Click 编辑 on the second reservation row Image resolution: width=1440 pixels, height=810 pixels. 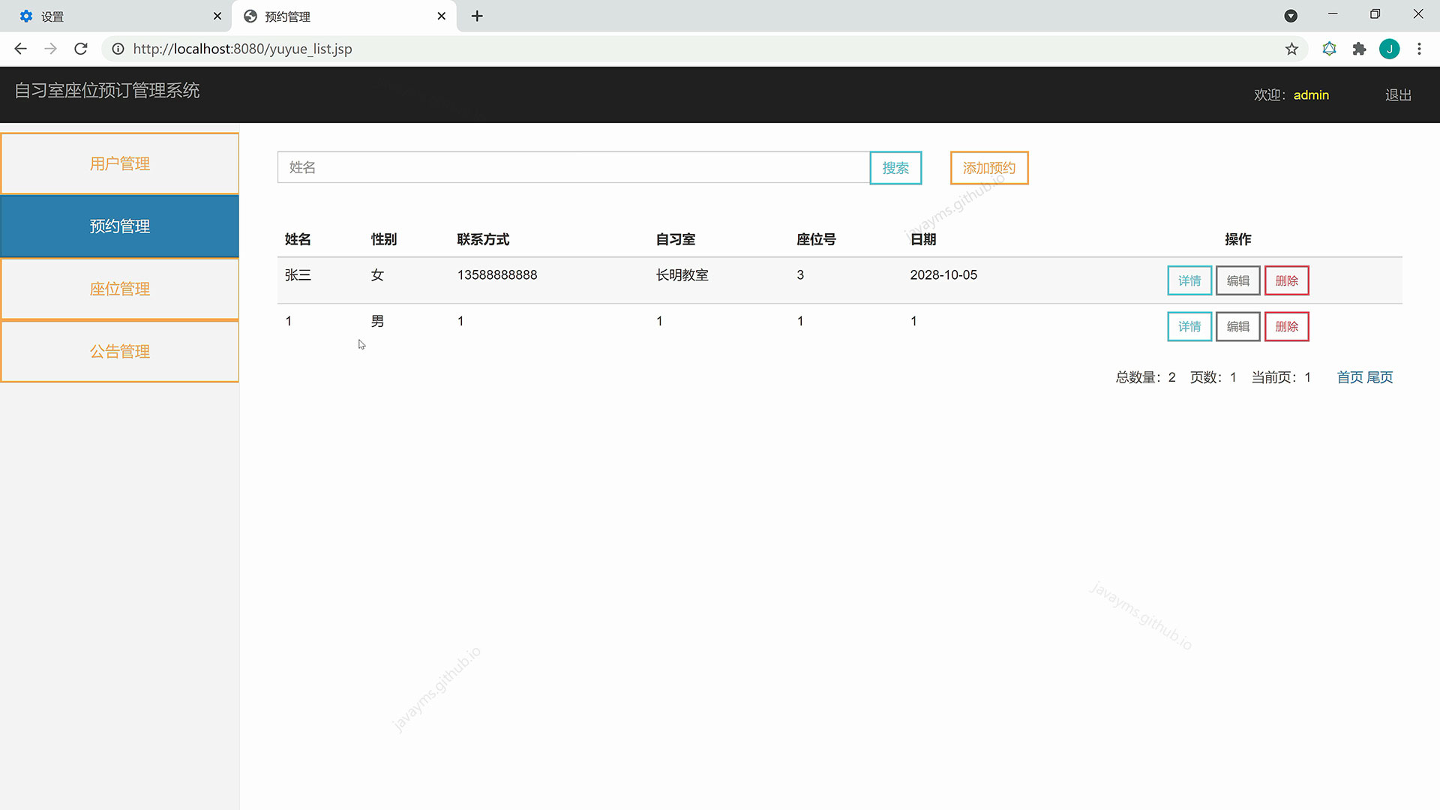pyautogui.click(x=1237, y=326)
